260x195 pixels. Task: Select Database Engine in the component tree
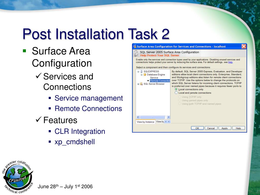click(156, 75)
